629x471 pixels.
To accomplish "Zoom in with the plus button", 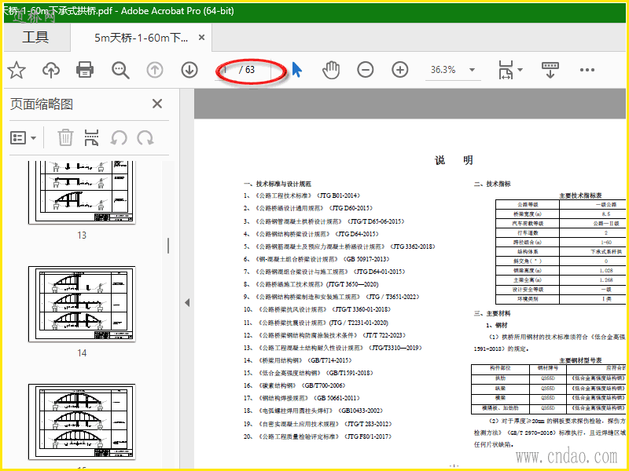I will point(400,70).
